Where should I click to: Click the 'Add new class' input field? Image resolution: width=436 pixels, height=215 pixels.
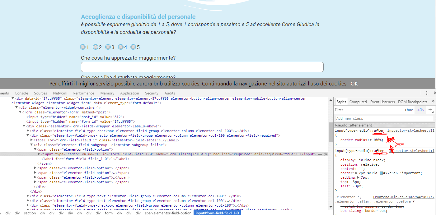(384, 118)
